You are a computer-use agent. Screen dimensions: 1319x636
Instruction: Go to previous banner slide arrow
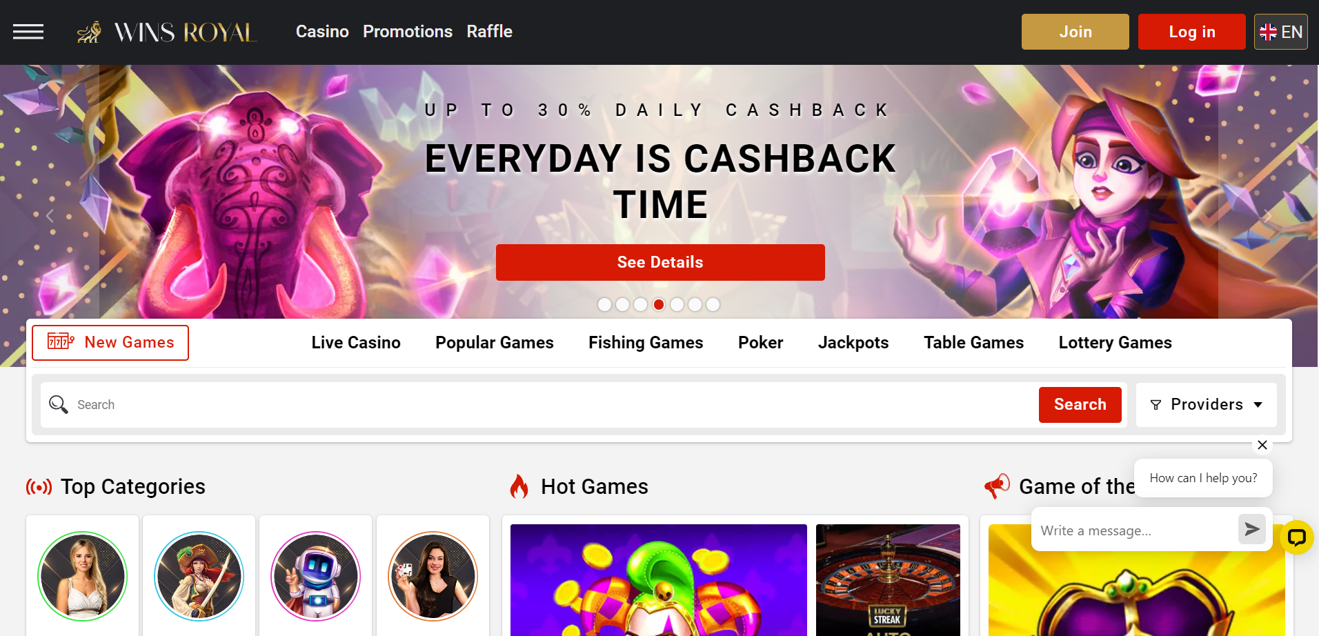point(50,216)
